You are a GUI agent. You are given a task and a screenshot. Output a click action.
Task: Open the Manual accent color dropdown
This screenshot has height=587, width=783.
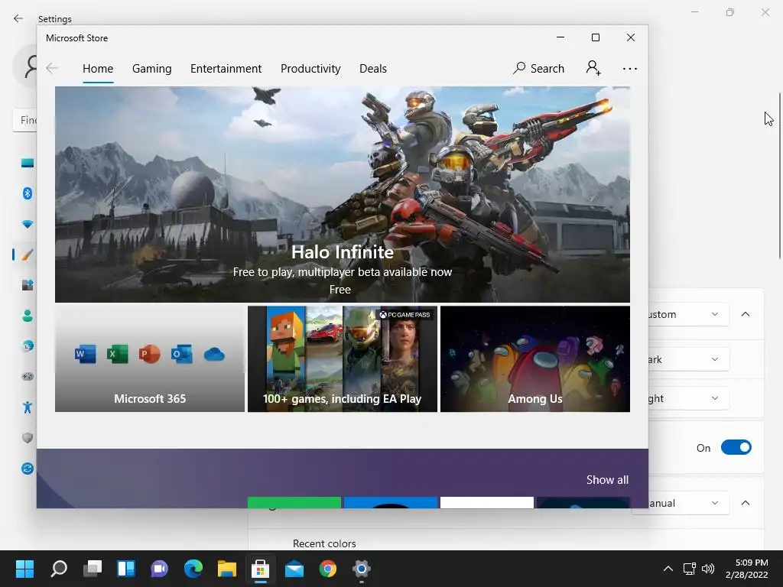tap(689, 503)
